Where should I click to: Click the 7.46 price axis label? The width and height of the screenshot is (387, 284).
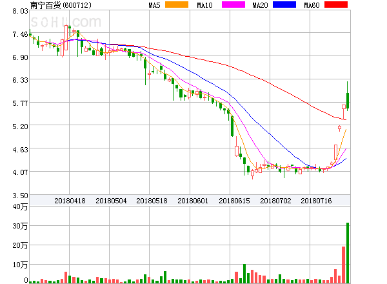click(x=20, y=34)
